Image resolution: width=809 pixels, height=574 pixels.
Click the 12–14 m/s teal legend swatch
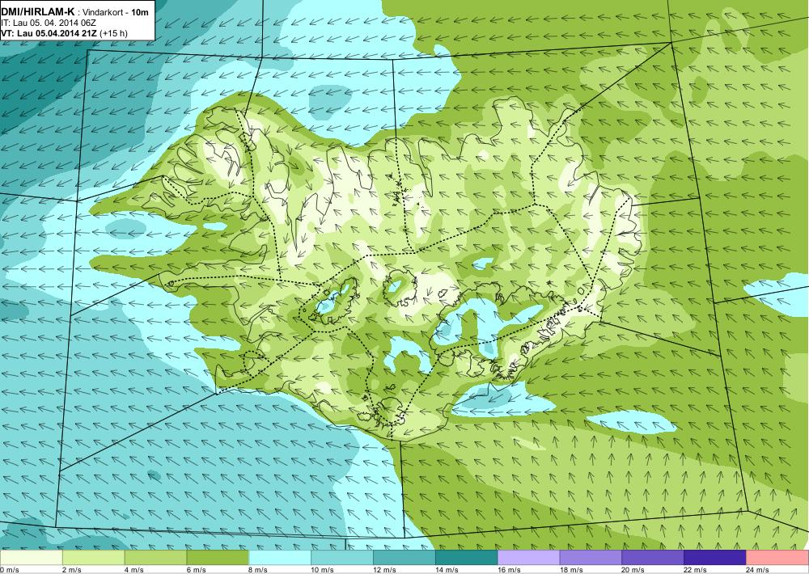(x=404, y=558)
